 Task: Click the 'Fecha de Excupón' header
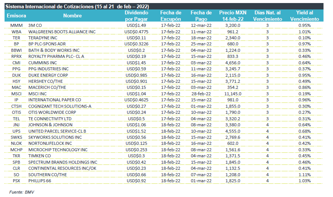170,16
